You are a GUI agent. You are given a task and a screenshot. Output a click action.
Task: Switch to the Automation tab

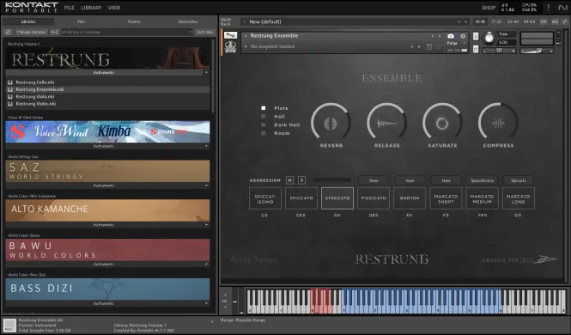tap(188, 21)
